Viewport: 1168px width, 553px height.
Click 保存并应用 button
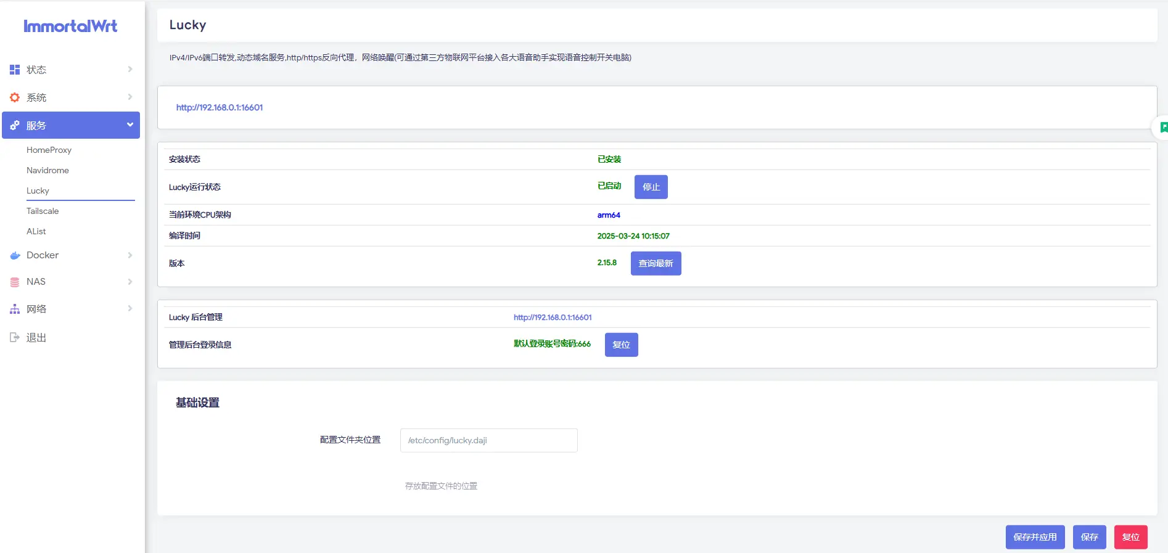[1035, 537]
